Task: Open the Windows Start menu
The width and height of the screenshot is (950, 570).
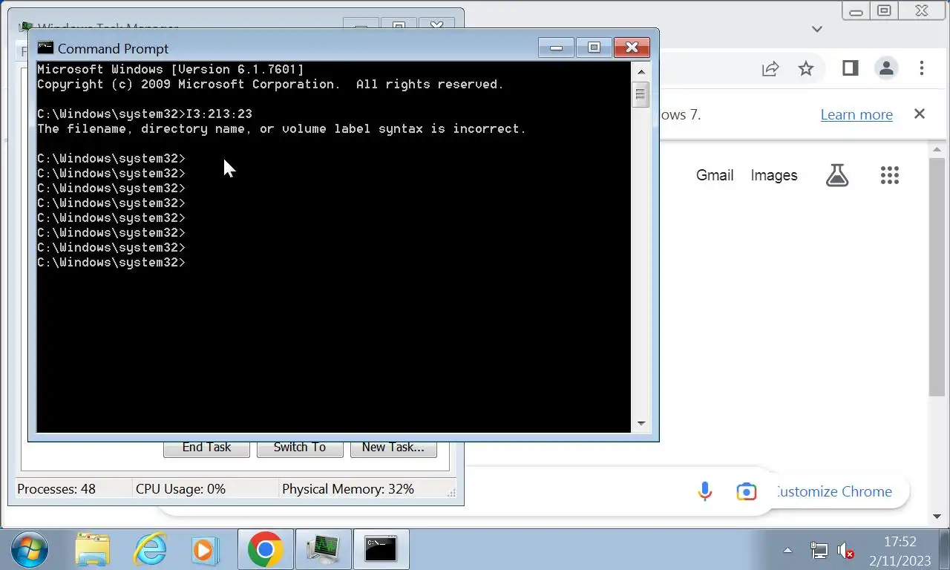Action: pyautogui.click(x=30, y=550)
